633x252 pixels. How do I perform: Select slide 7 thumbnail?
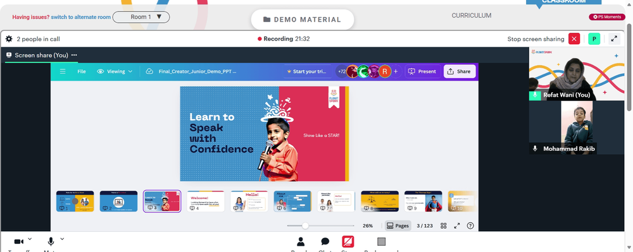click(336, 201)
